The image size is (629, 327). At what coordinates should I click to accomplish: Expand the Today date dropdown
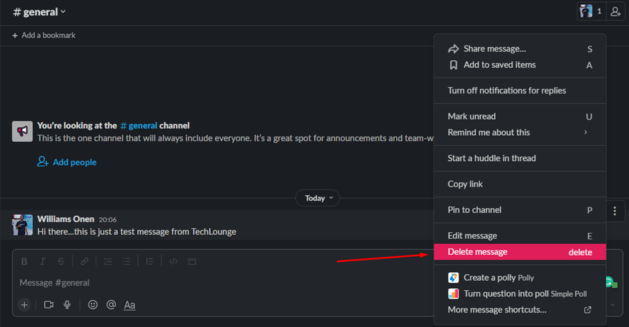[318, 198]
